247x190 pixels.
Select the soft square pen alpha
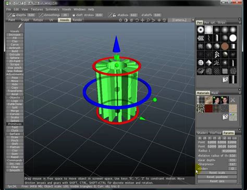(x=208, y=30)
